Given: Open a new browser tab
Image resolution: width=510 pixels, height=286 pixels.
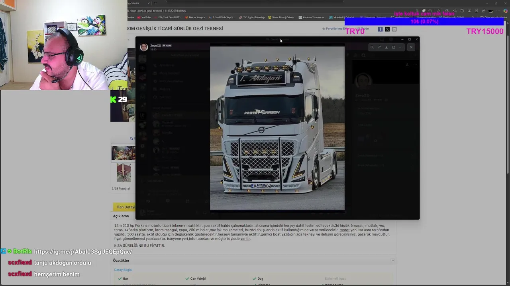Looking at the screenshot, I should (x=155, y=3).
